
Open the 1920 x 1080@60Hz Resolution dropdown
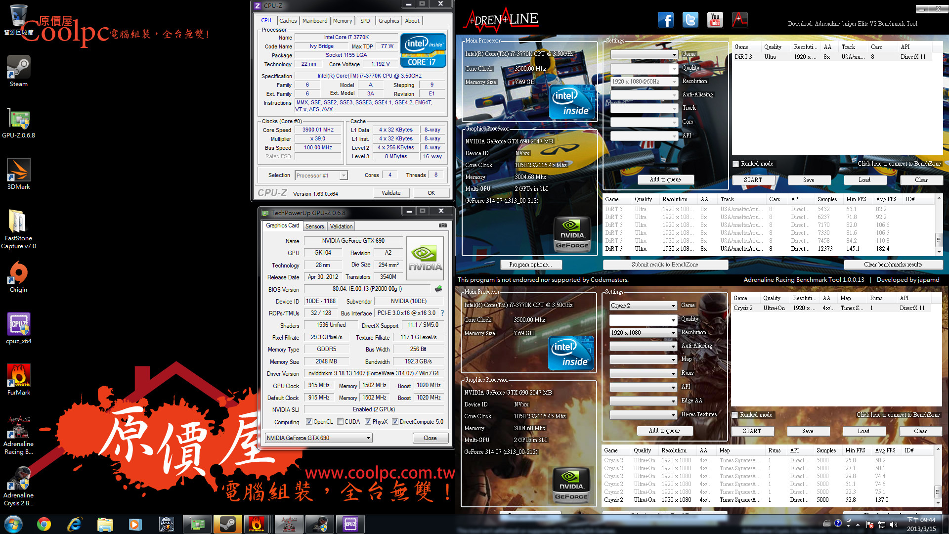(x=644, y=82)
